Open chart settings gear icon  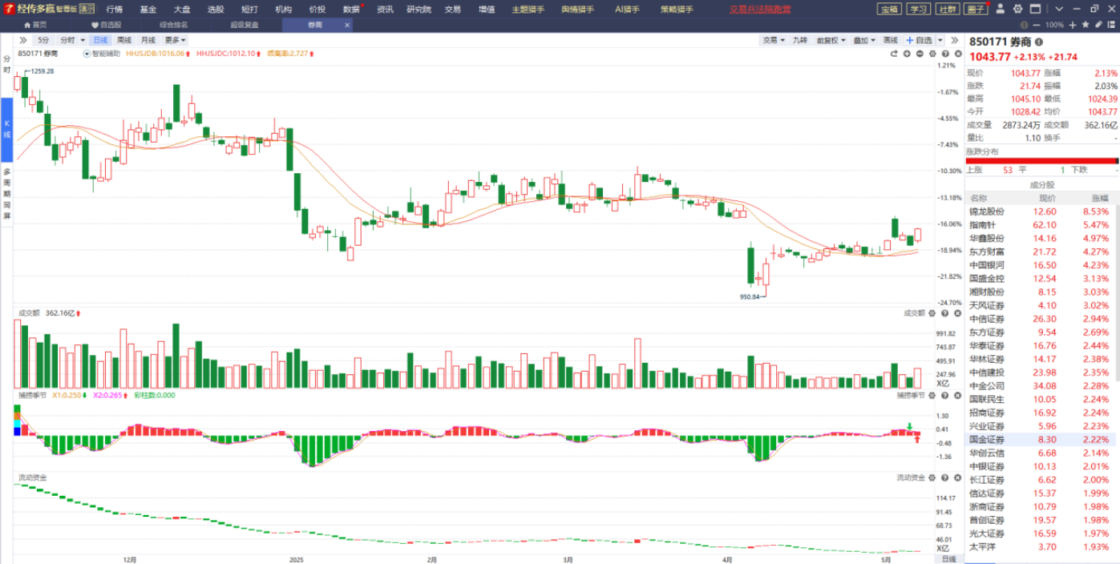pyautogui.click(x=932, y=54)
